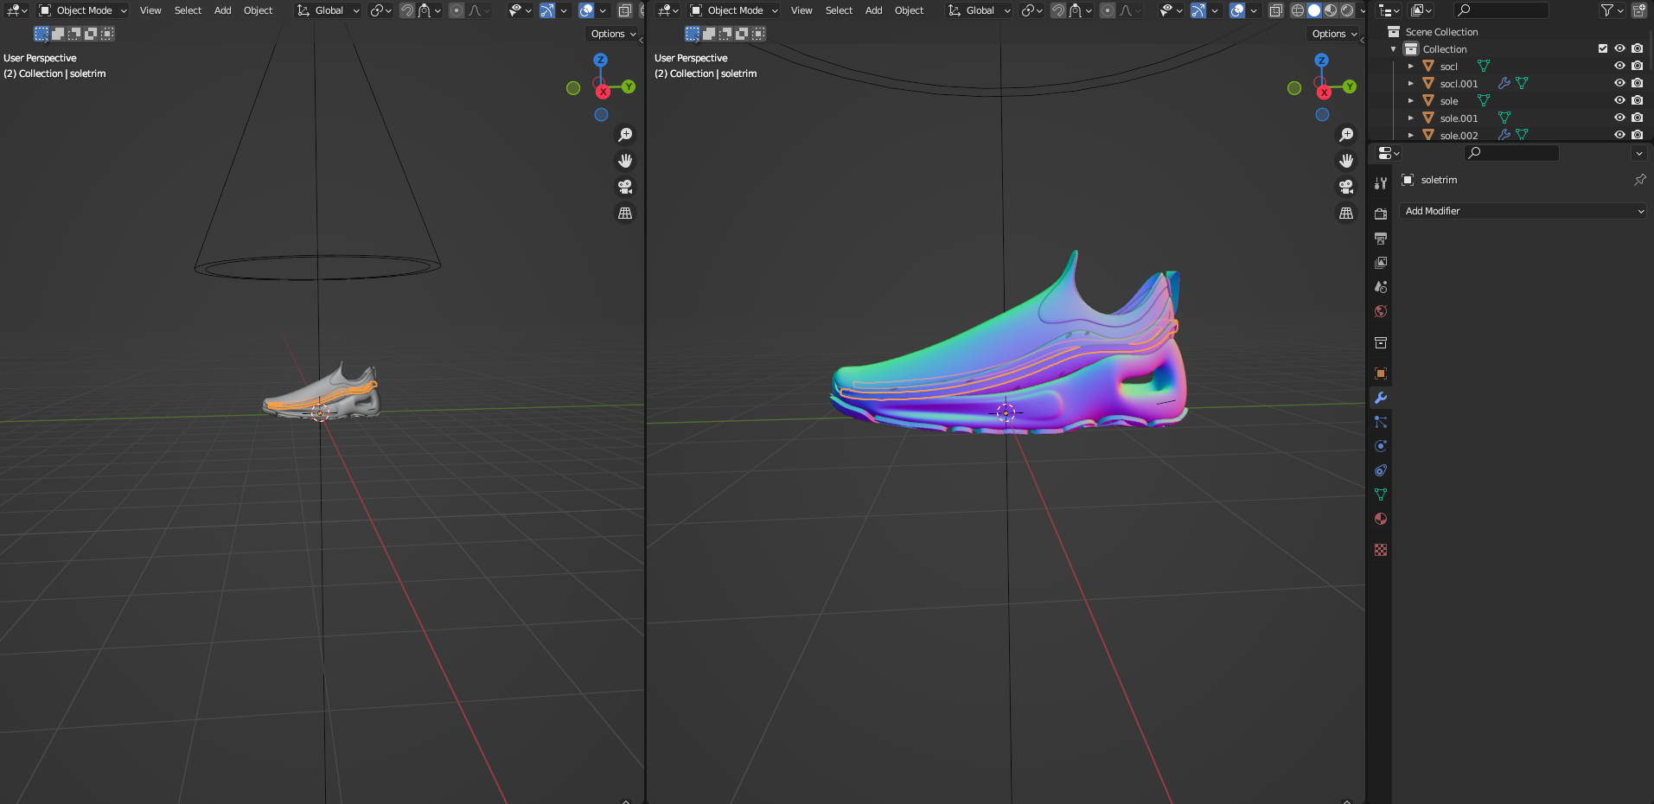This screenshot has height=804, width=1654.
Task: Click the new collection icon in outliner
Action: click(x=1638, y=10)
